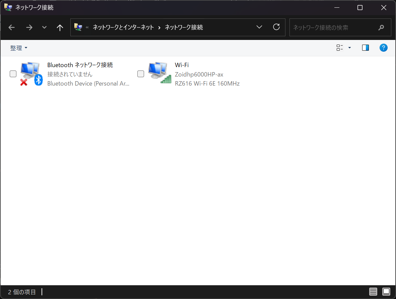Image resolution: width=396 pixels, height=299 pixels.
Task: Go up one folder level
Action: pos(60,28)
